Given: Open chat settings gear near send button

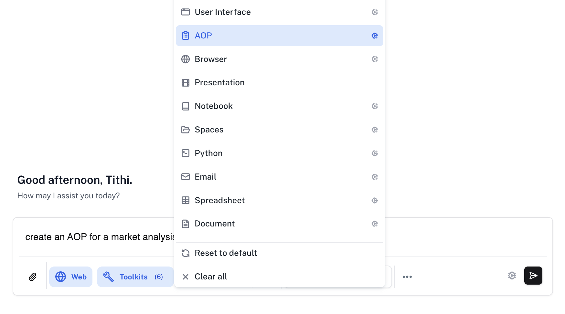Looking at the screenshot, I should pos(512,276).
